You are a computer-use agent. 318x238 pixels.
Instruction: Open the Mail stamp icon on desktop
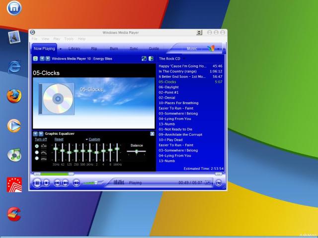tap(14, 37)
